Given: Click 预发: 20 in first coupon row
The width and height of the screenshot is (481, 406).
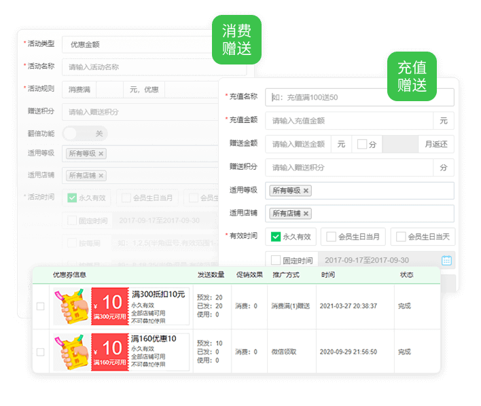Looking at the screenshot, I should tap(209, 297).
